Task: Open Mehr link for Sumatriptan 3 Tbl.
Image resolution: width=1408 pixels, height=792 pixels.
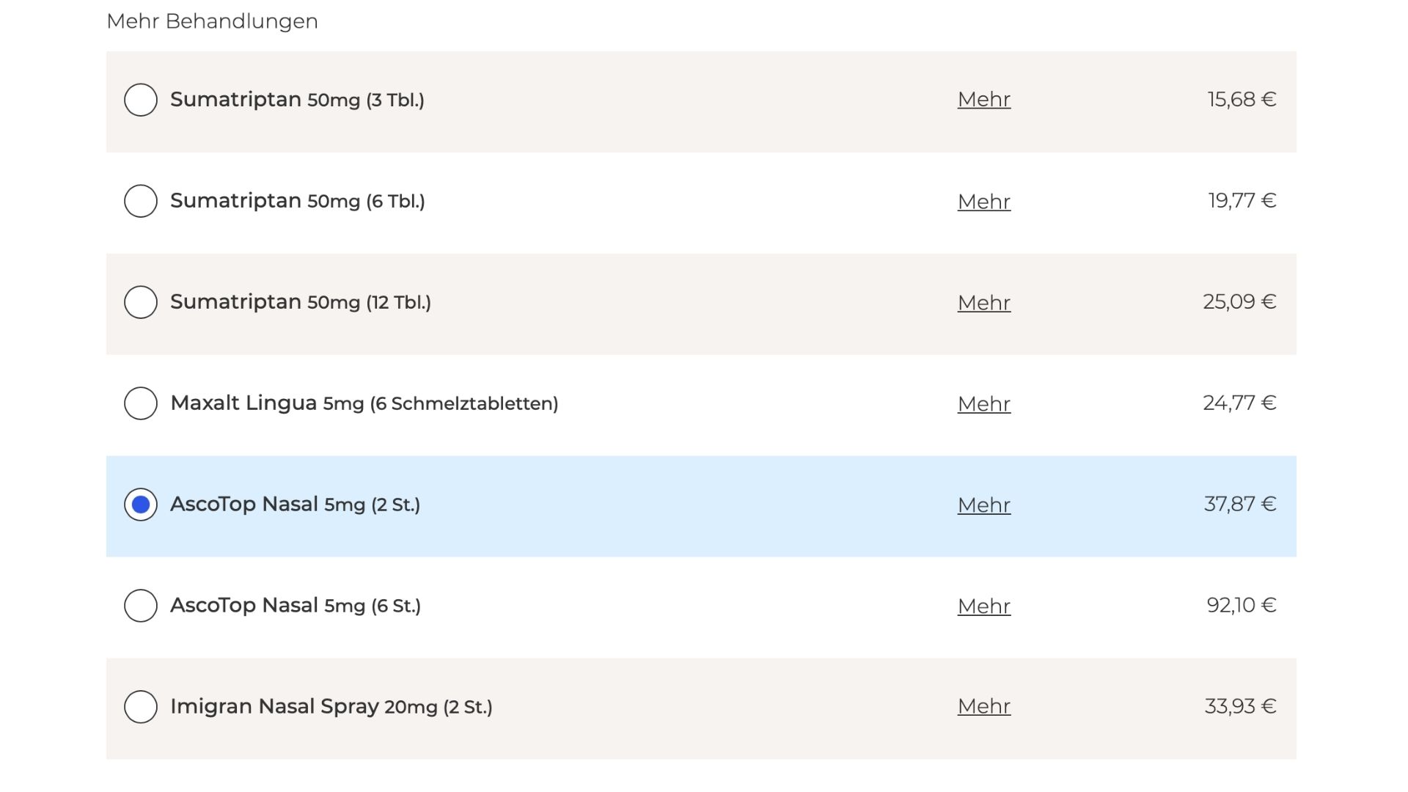Action: pyautogui.click(x=983, y=100)
